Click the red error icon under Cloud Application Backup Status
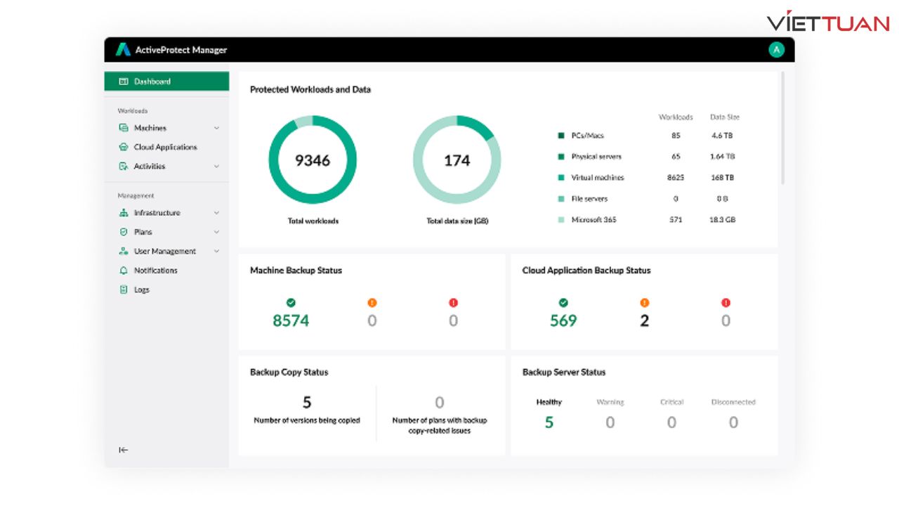Image resolution: width=899 pixels, height=506 pixels. point(726,303)
